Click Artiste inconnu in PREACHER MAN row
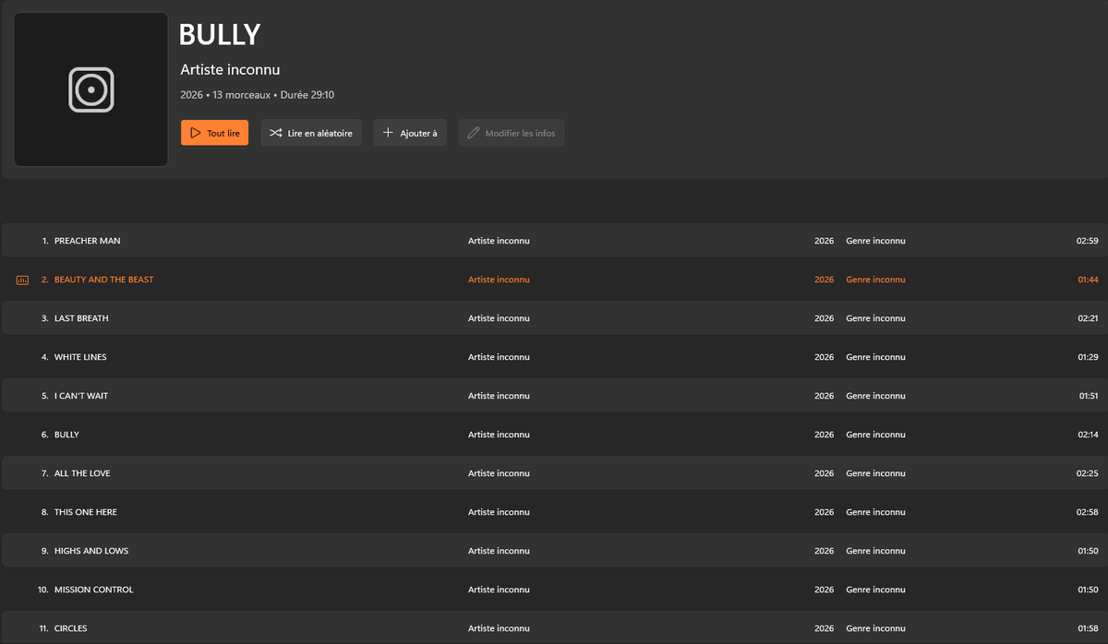 499,241
